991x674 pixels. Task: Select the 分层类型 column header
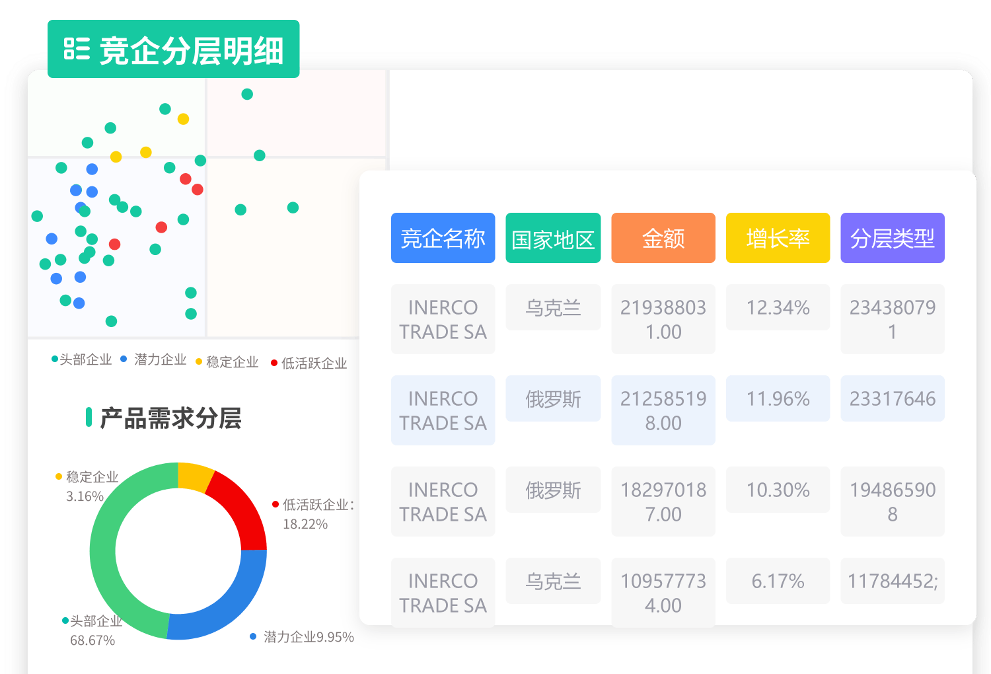pos(893,238)
